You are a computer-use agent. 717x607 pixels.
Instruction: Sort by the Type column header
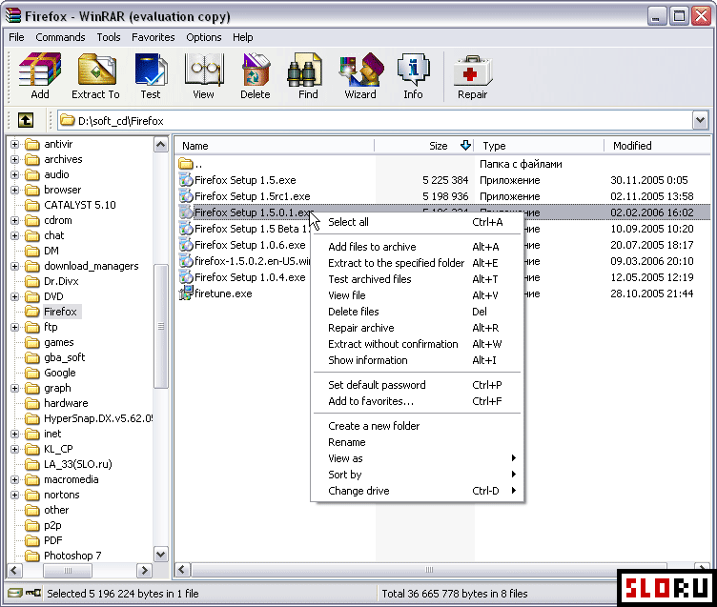(x=539, y=146)
